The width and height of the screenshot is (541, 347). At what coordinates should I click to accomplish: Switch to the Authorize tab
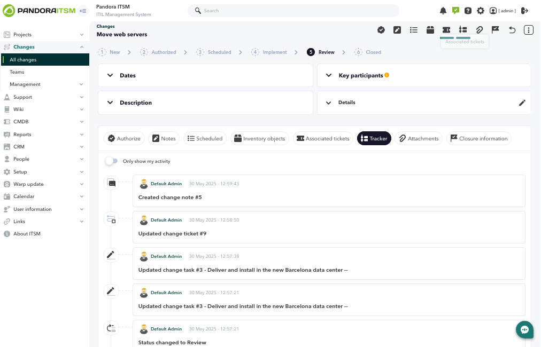124,138
